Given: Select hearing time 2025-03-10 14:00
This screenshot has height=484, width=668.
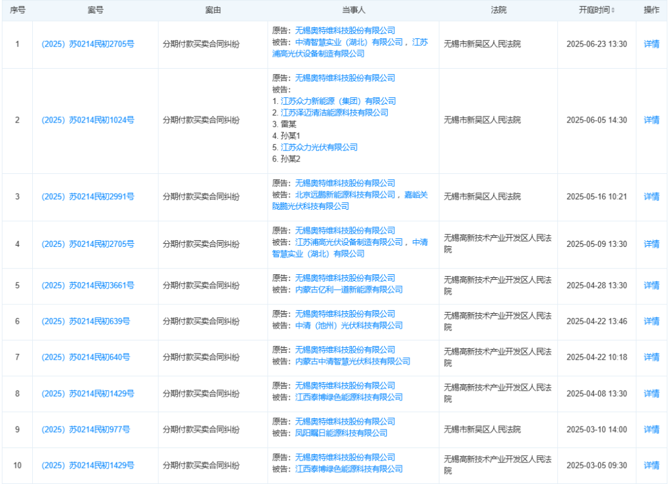Looking at the screenshot, I should click(x=597, y=430).
